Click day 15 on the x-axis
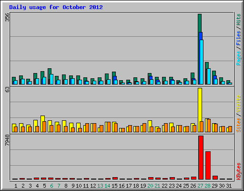 (114, 186)
